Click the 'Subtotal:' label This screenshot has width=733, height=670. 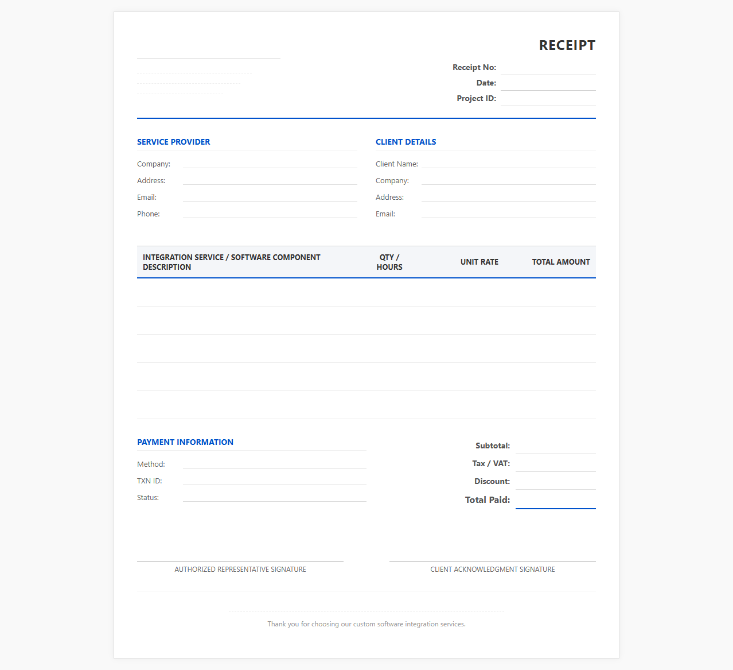point(493,446)
